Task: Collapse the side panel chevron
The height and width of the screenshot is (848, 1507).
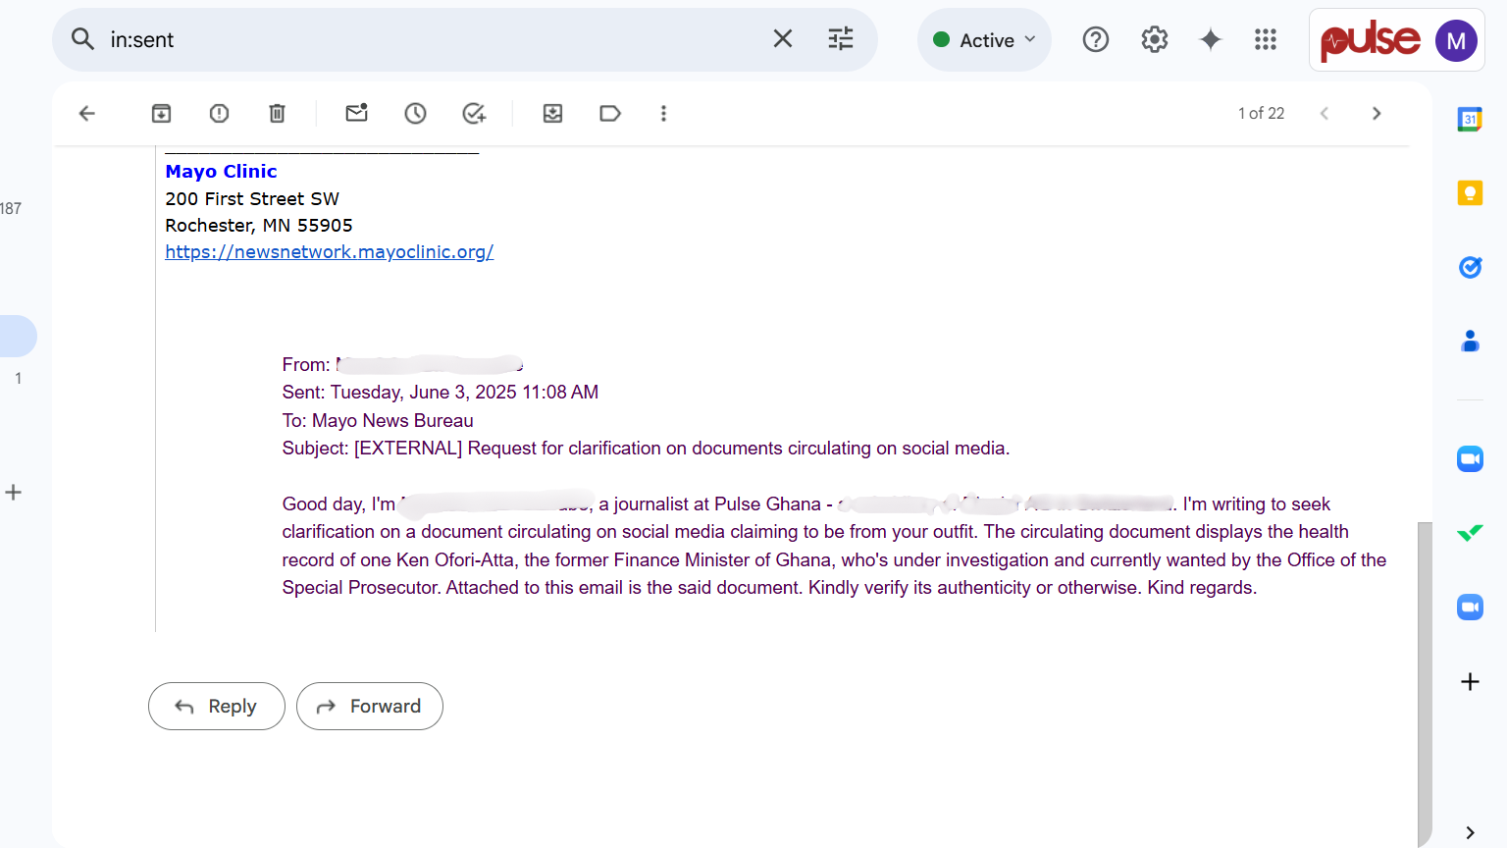Action: point(1470,832)
